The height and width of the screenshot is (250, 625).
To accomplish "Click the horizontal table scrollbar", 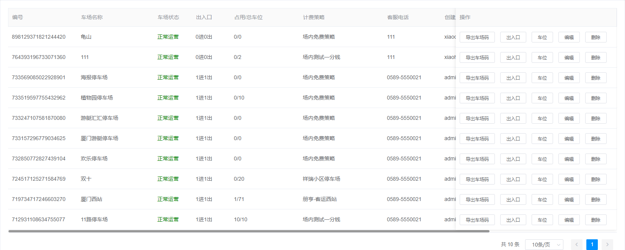I will (x=249, y=231).
